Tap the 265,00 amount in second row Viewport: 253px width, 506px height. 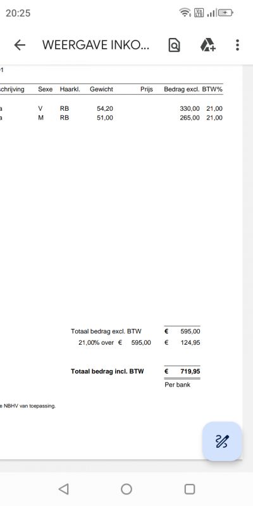[190, 118]
